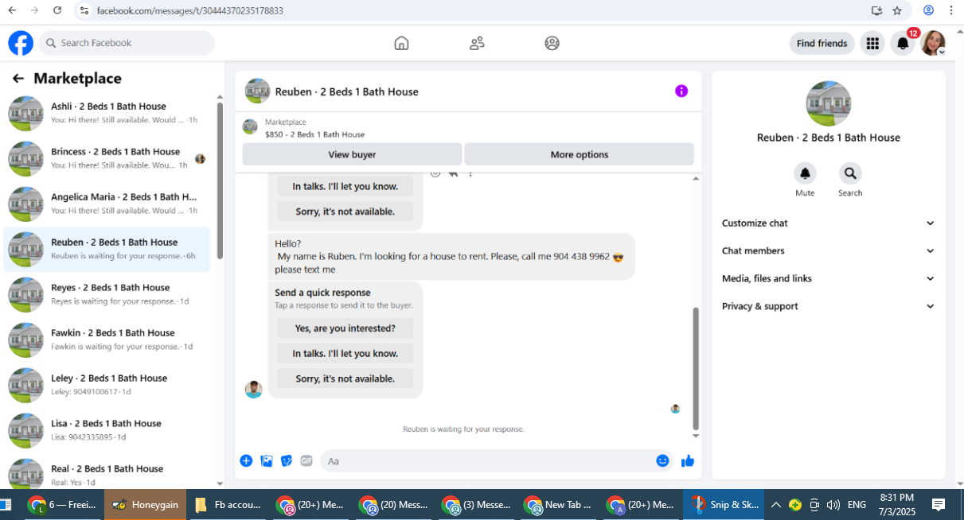Open Reuben's listing thumbnail in right panel
Image resolution: width=964 pixels, height=520 pixels.
pyautogui.click(x=829, y=103)
